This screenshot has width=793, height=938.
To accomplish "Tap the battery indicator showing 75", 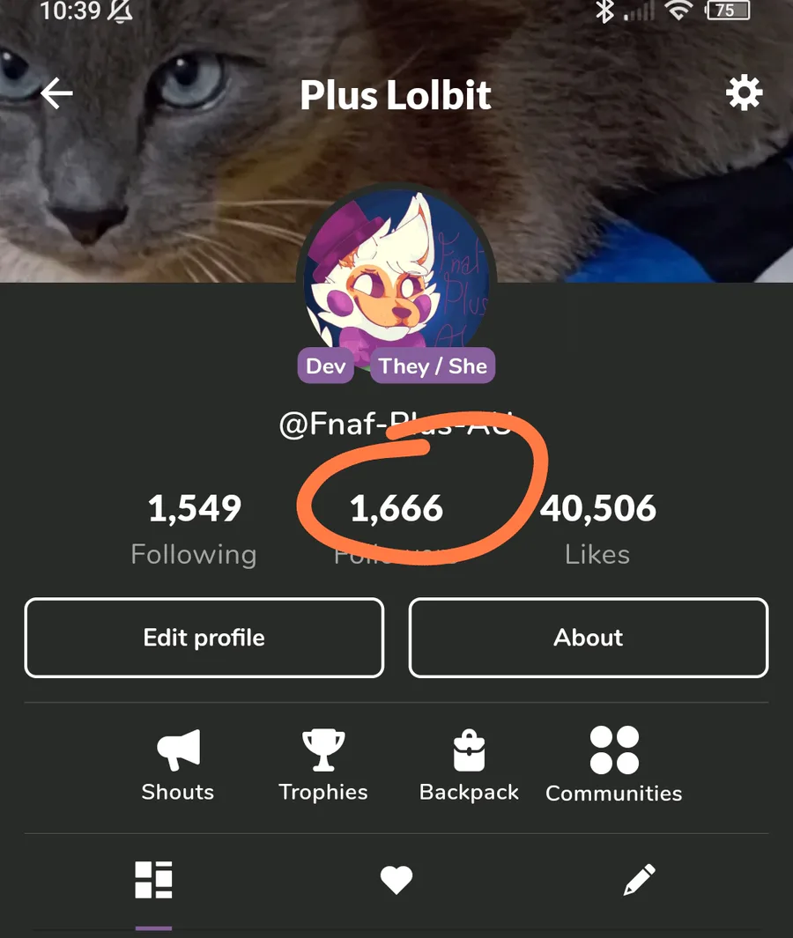I will [728, 11].
